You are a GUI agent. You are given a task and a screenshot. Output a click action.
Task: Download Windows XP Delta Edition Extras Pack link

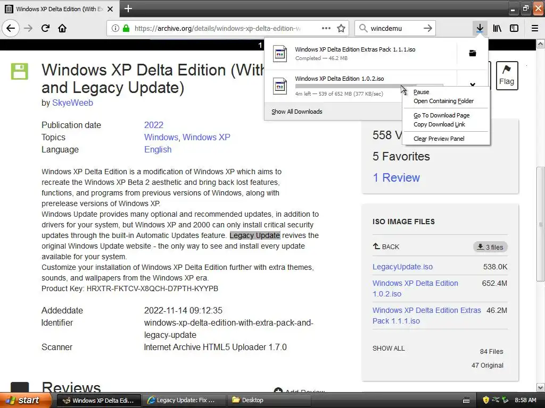click(427, 316)
